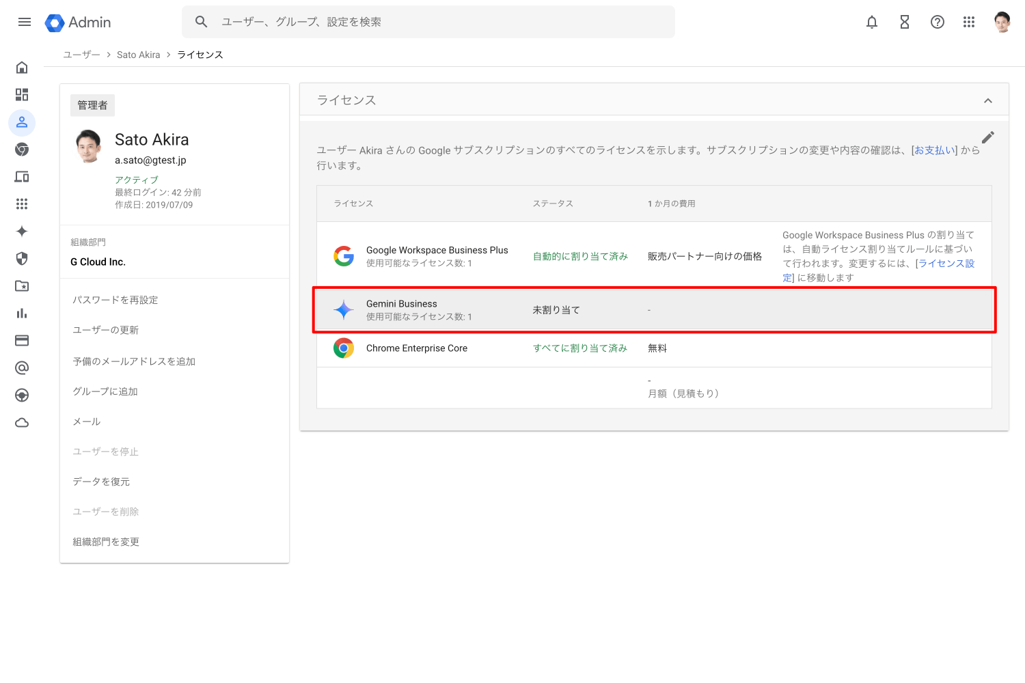Screen dimensions: 1025x683
Task: Open the Devices sidebar icon
Action: (x=22, y=177)
